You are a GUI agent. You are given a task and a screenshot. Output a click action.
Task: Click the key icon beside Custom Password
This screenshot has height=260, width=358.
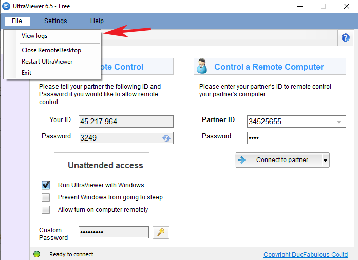click(x=161, y=232)
